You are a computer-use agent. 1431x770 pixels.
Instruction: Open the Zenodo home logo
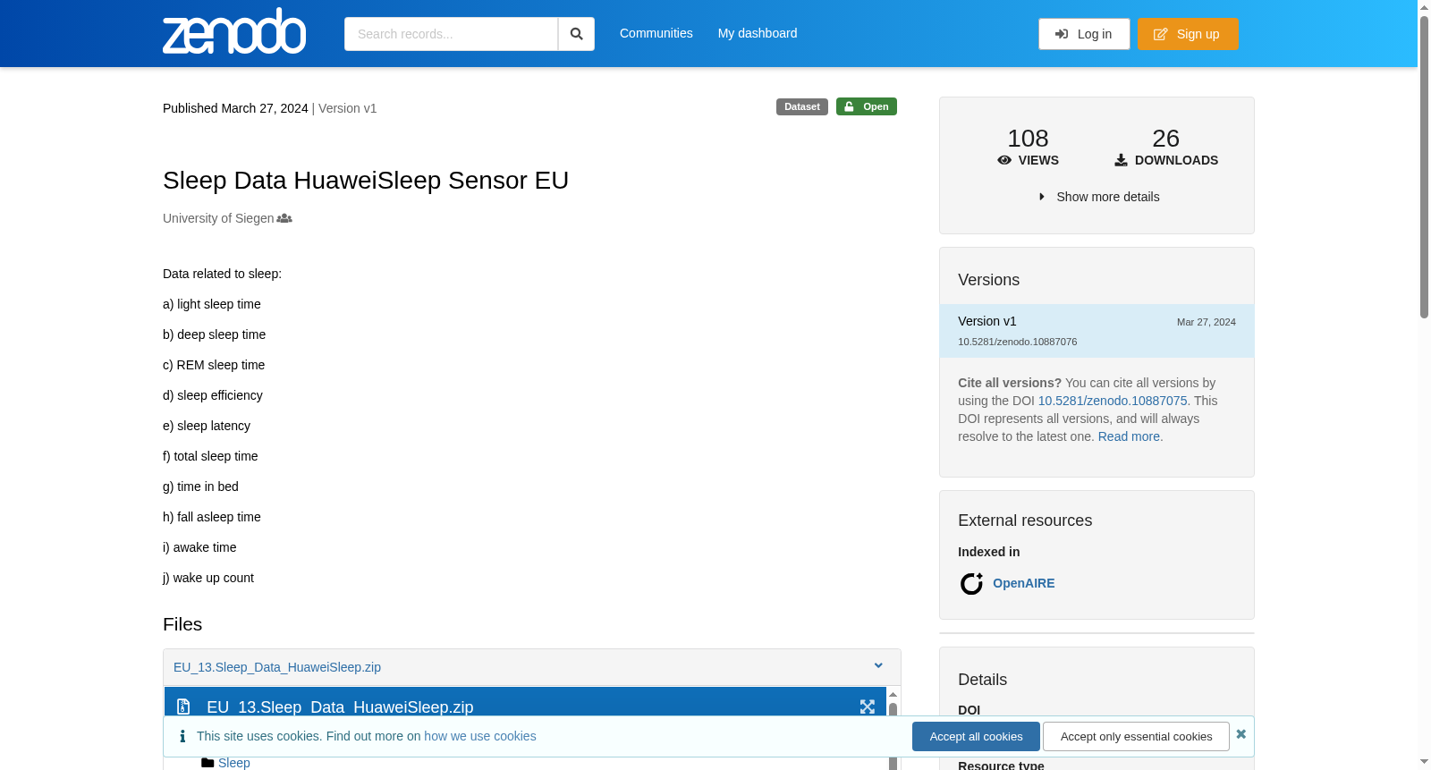(x=234, y=31)
